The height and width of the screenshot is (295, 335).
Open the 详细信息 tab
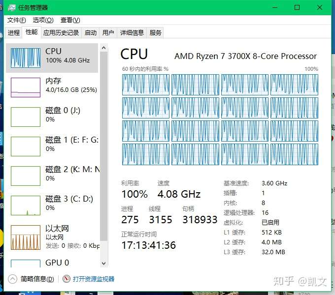[x=132, y=32]
